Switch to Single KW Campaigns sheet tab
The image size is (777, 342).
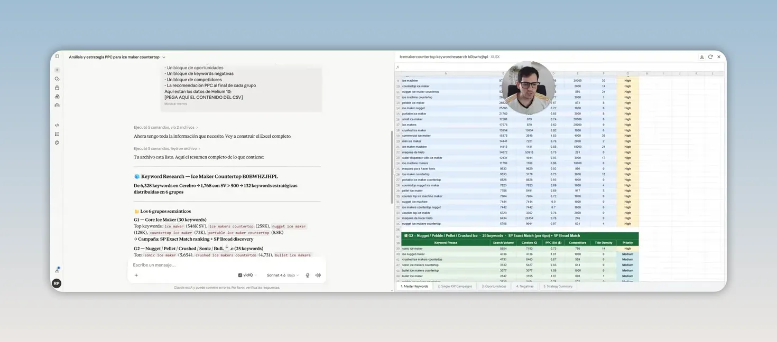[455, 286]
